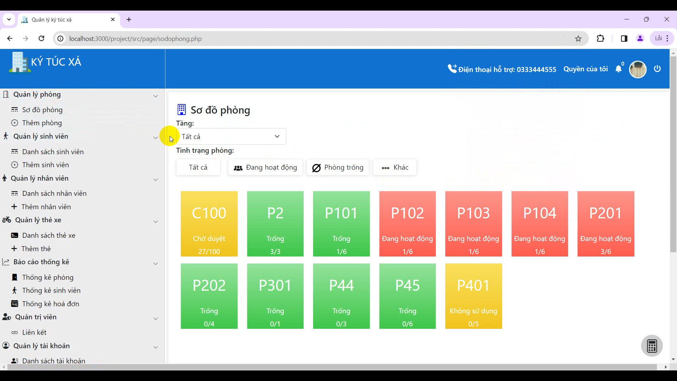The height and width of the screenshot is (381, 677).
Task: Open Sơ đồ phòng in the sidebar
Action: (x=42, y=110)
